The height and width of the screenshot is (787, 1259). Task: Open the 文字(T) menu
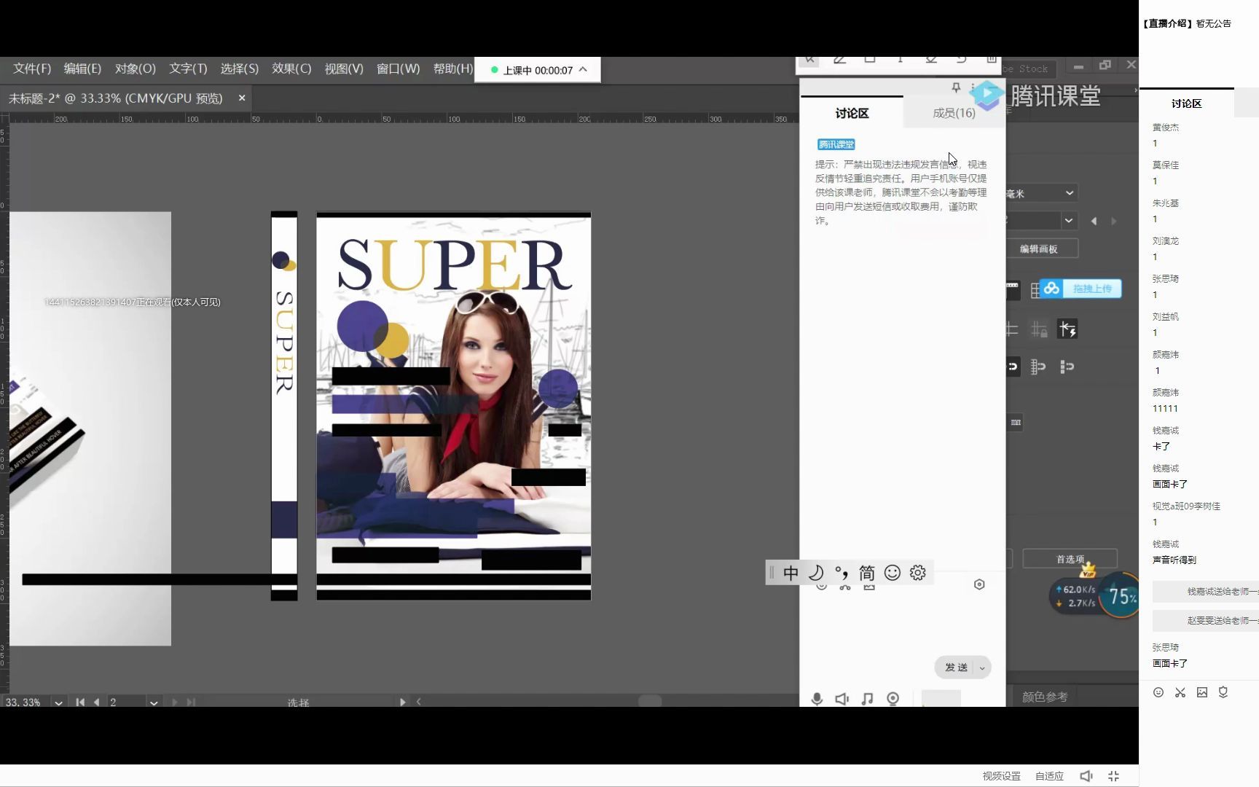pyautogui.click(x=188, y=68)
